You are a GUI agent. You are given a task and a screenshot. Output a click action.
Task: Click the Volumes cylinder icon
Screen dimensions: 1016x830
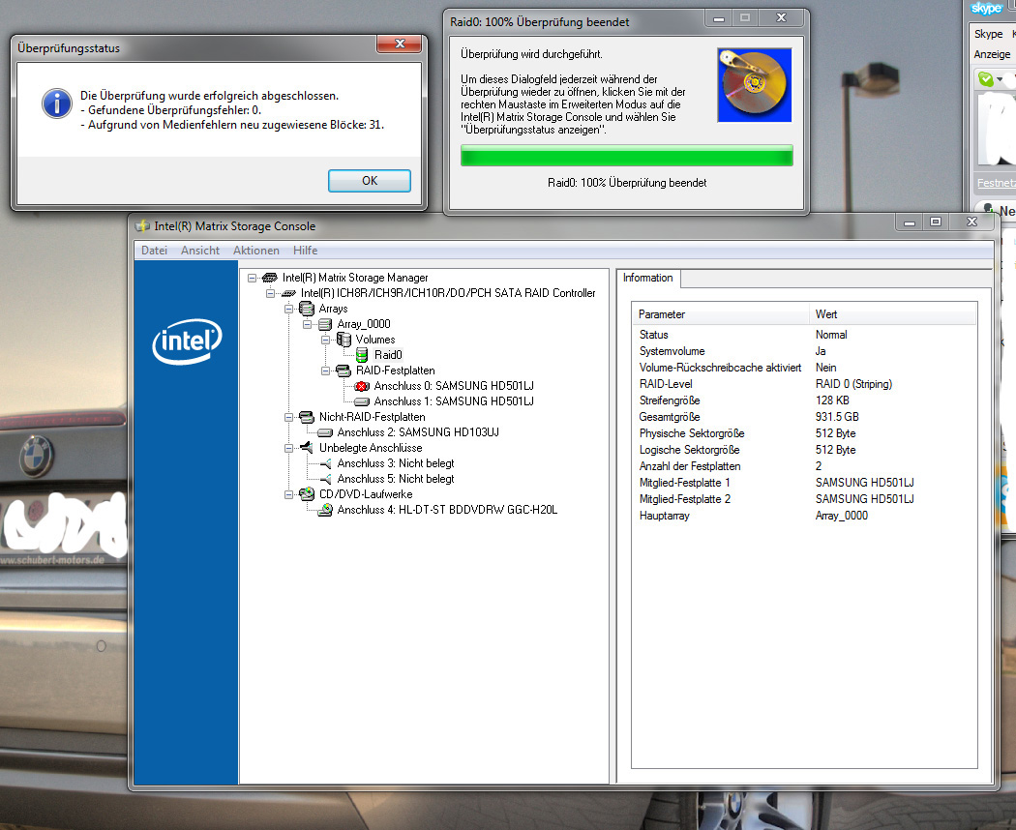tap(344, 340)
